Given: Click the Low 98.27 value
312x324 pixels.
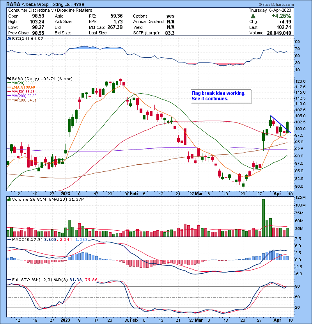Looking at the screenshot, I should [38, 27].
